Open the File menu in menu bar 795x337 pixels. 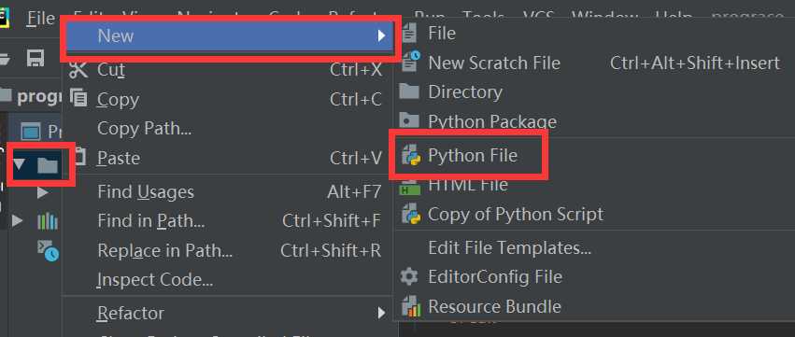[41, 19]
